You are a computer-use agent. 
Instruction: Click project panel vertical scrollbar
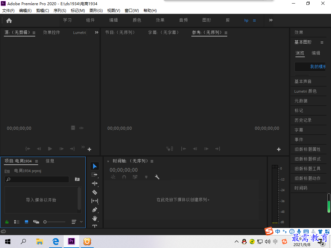pos(79,199)
